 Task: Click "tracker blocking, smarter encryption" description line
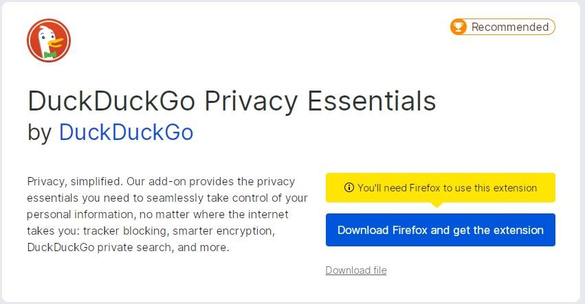pyautogui.click(x=179, y=231)
